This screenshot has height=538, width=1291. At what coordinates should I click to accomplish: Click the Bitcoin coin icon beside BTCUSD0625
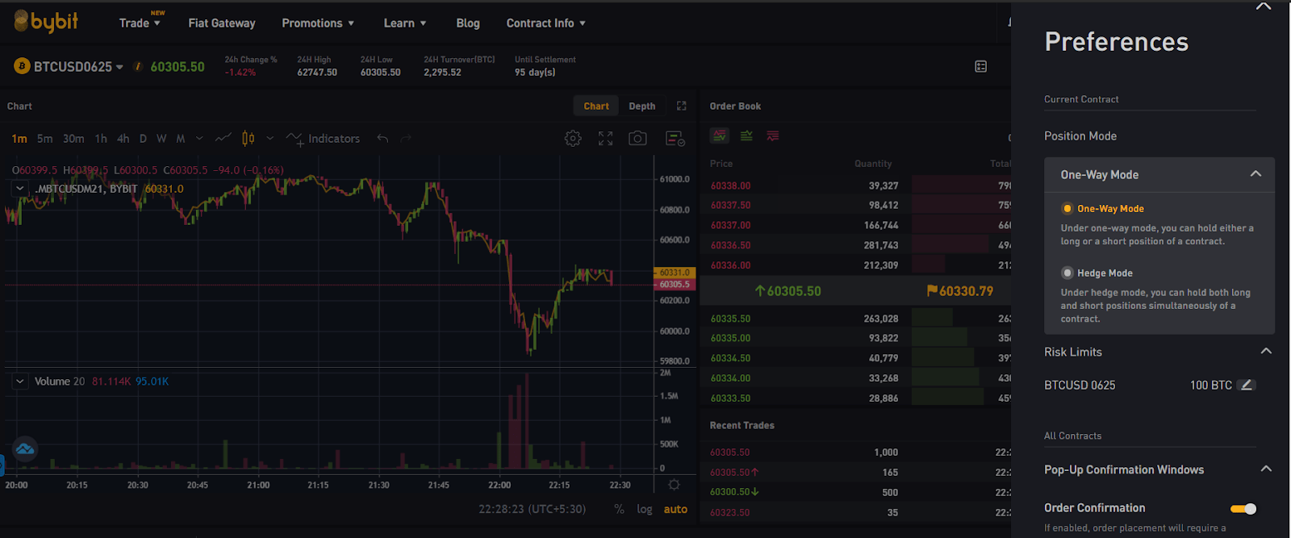coord(22,66)
